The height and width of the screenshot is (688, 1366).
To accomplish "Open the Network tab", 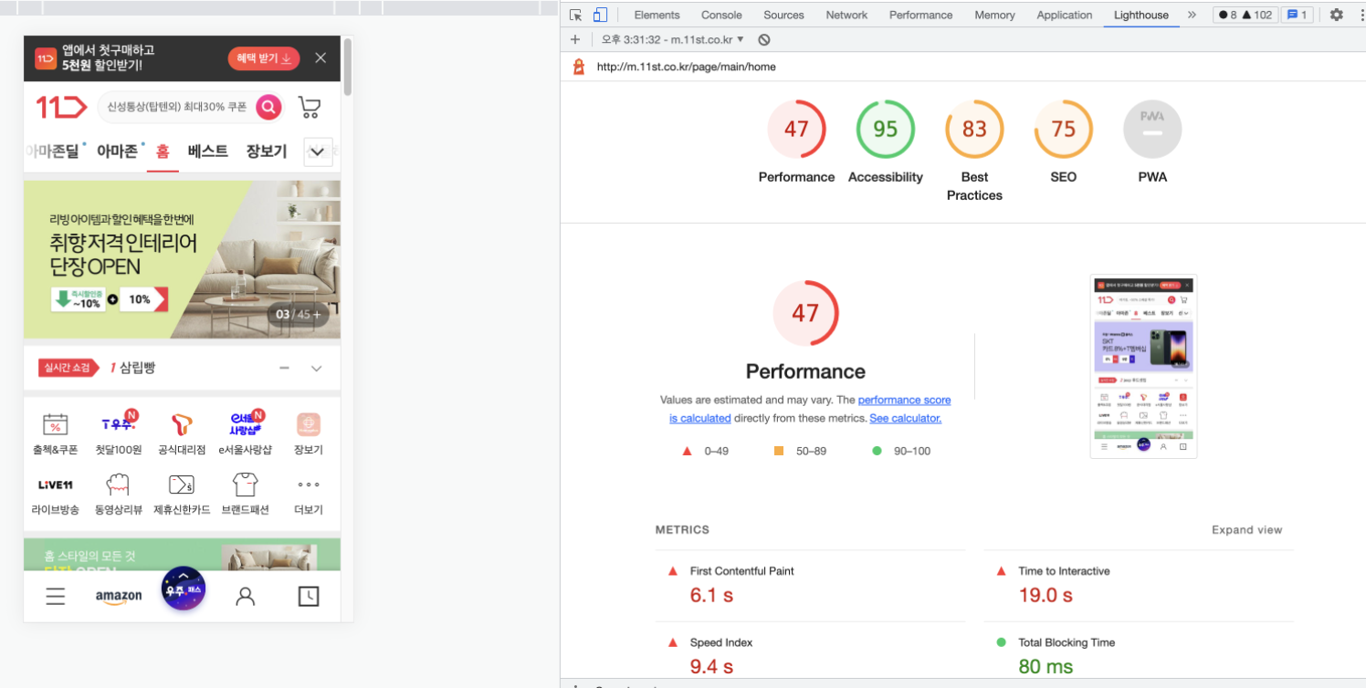I will point(846,15).
